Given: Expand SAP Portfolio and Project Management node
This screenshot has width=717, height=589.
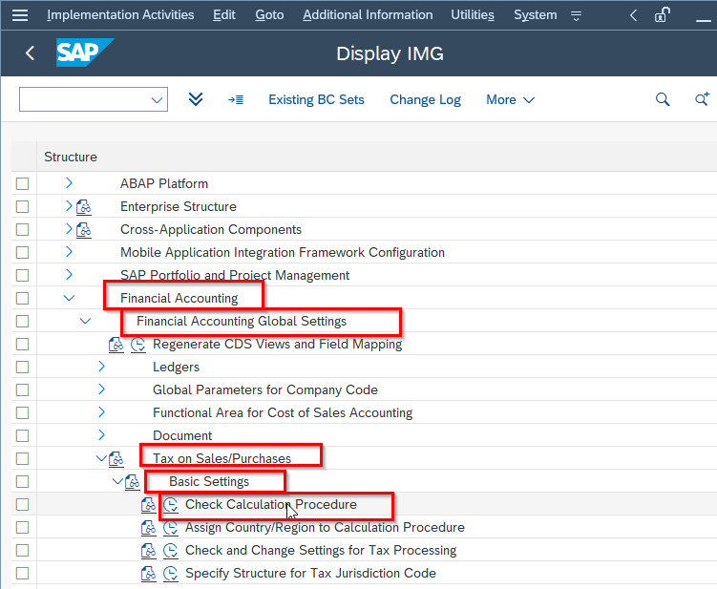Looking at the screenshot, I should coord(69,274).
